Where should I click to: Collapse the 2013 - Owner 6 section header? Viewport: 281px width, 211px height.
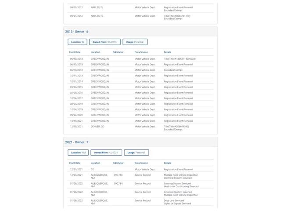click(140, 32)
